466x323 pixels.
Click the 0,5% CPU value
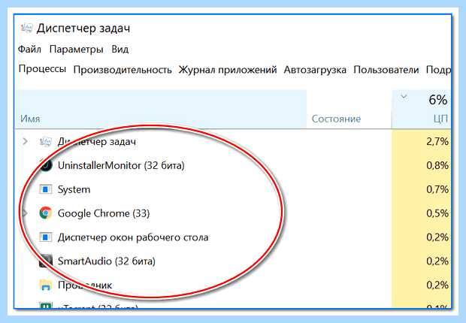tap(437, 213)
